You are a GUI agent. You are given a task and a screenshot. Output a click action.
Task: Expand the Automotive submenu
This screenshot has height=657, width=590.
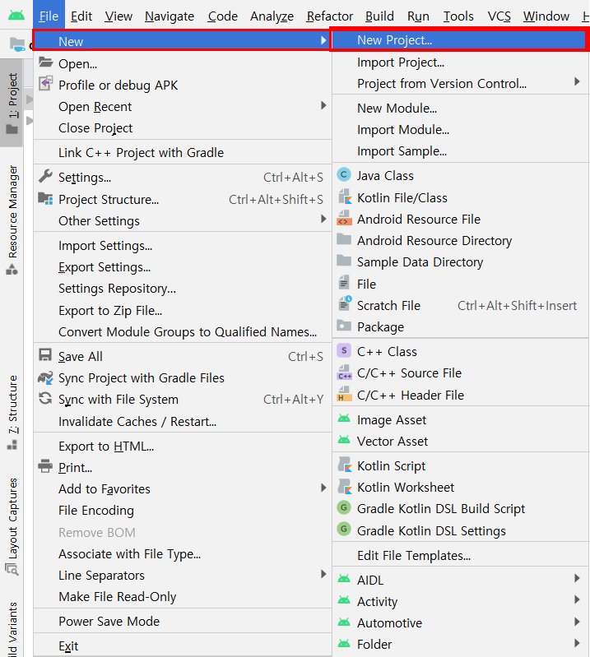[x=577, y=622]
